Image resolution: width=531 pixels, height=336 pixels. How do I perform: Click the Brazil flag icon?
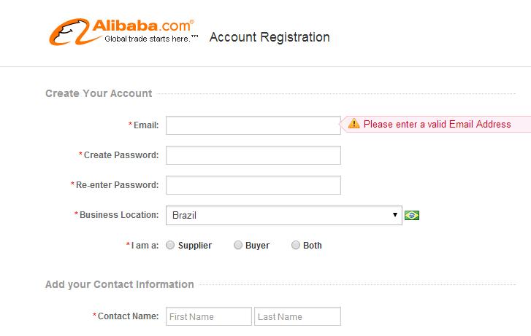412,215
